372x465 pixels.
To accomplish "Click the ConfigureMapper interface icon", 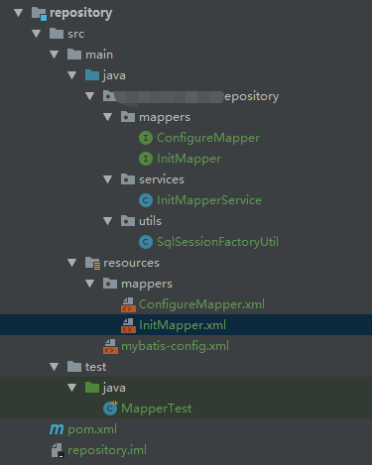I will (x=146, y=138).
